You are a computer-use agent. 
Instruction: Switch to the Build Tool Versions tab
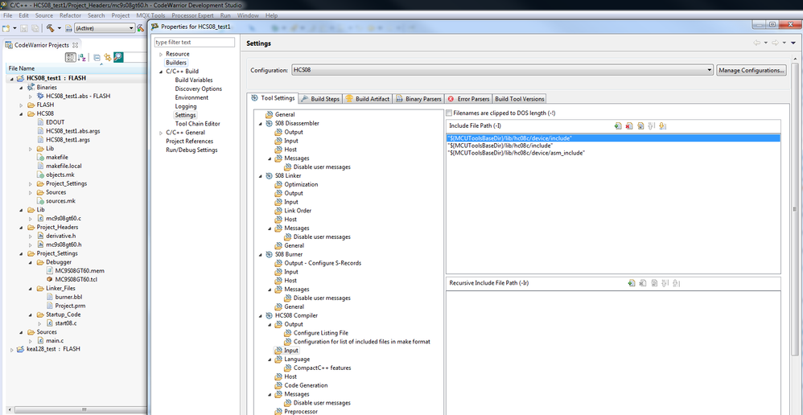point(519,99)
